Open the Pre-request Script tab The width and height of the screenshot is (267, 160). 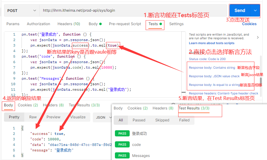point(125,24)
